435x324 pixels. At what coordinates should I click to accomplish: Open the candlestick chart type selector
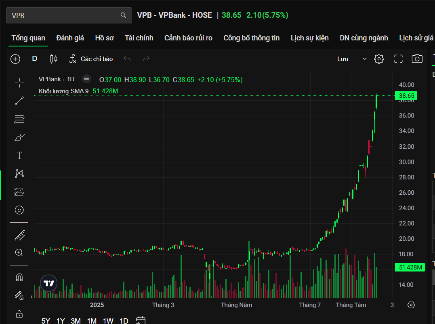[54, 59]
